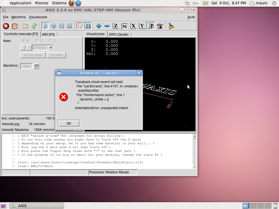Confirm the error dialog with OK
Screen dimensions: 279x209
coord(69,124)
